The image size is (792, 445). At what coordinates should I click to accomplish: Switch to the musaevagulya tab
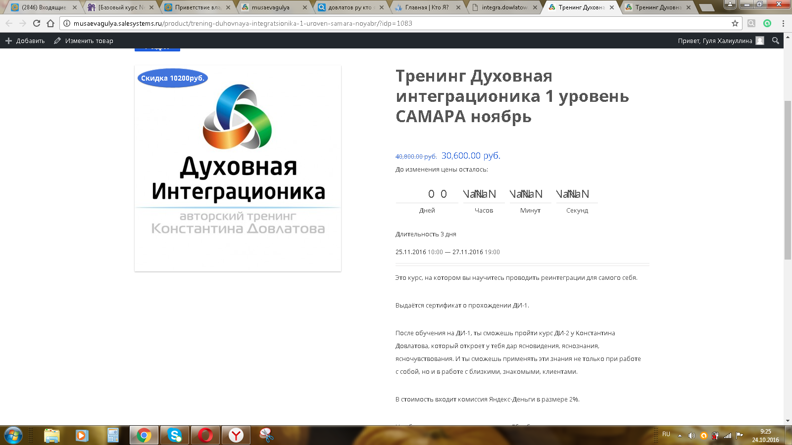click(x=270, y=7)
